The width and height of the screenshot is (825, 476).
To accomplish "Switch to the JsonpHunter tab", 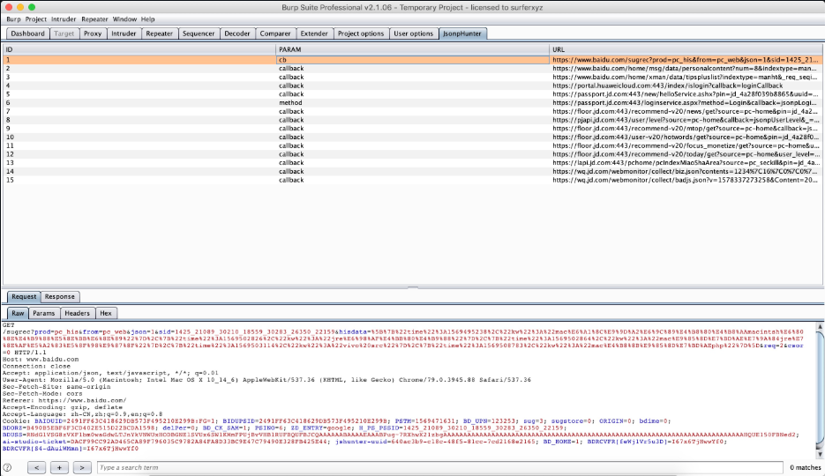I will tap(462, 33).
